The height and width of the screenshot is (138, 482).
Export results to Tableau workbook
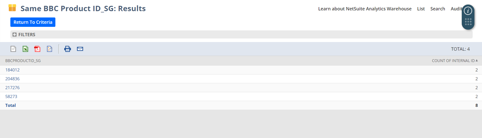(x=50, y=49)
